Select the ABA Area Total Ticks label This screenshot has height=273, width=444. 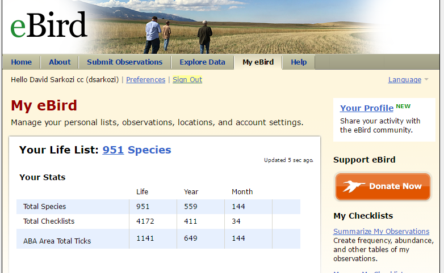tap(57, 241)
